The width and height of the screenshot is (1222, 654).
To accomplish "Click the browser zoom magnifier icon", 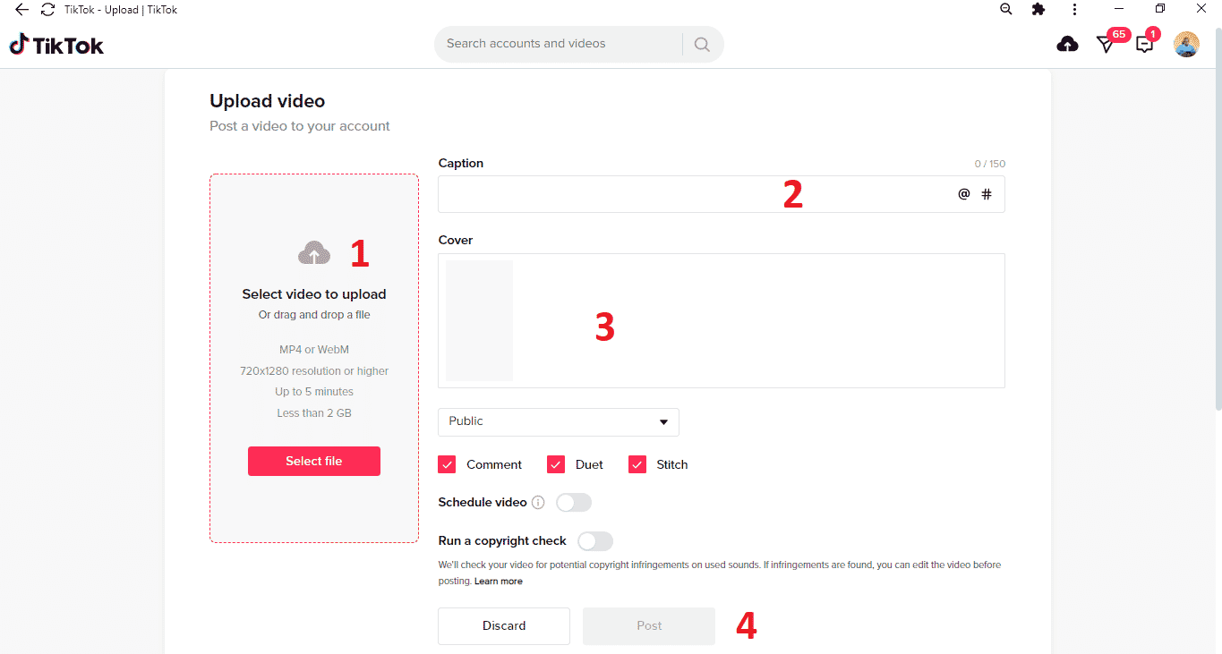I will click(1006, 9).
